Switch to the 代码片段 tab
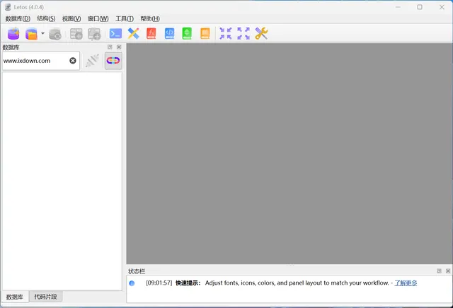Image resolution: width=453 pixels, height=308 pixels. tap(45, 297)
